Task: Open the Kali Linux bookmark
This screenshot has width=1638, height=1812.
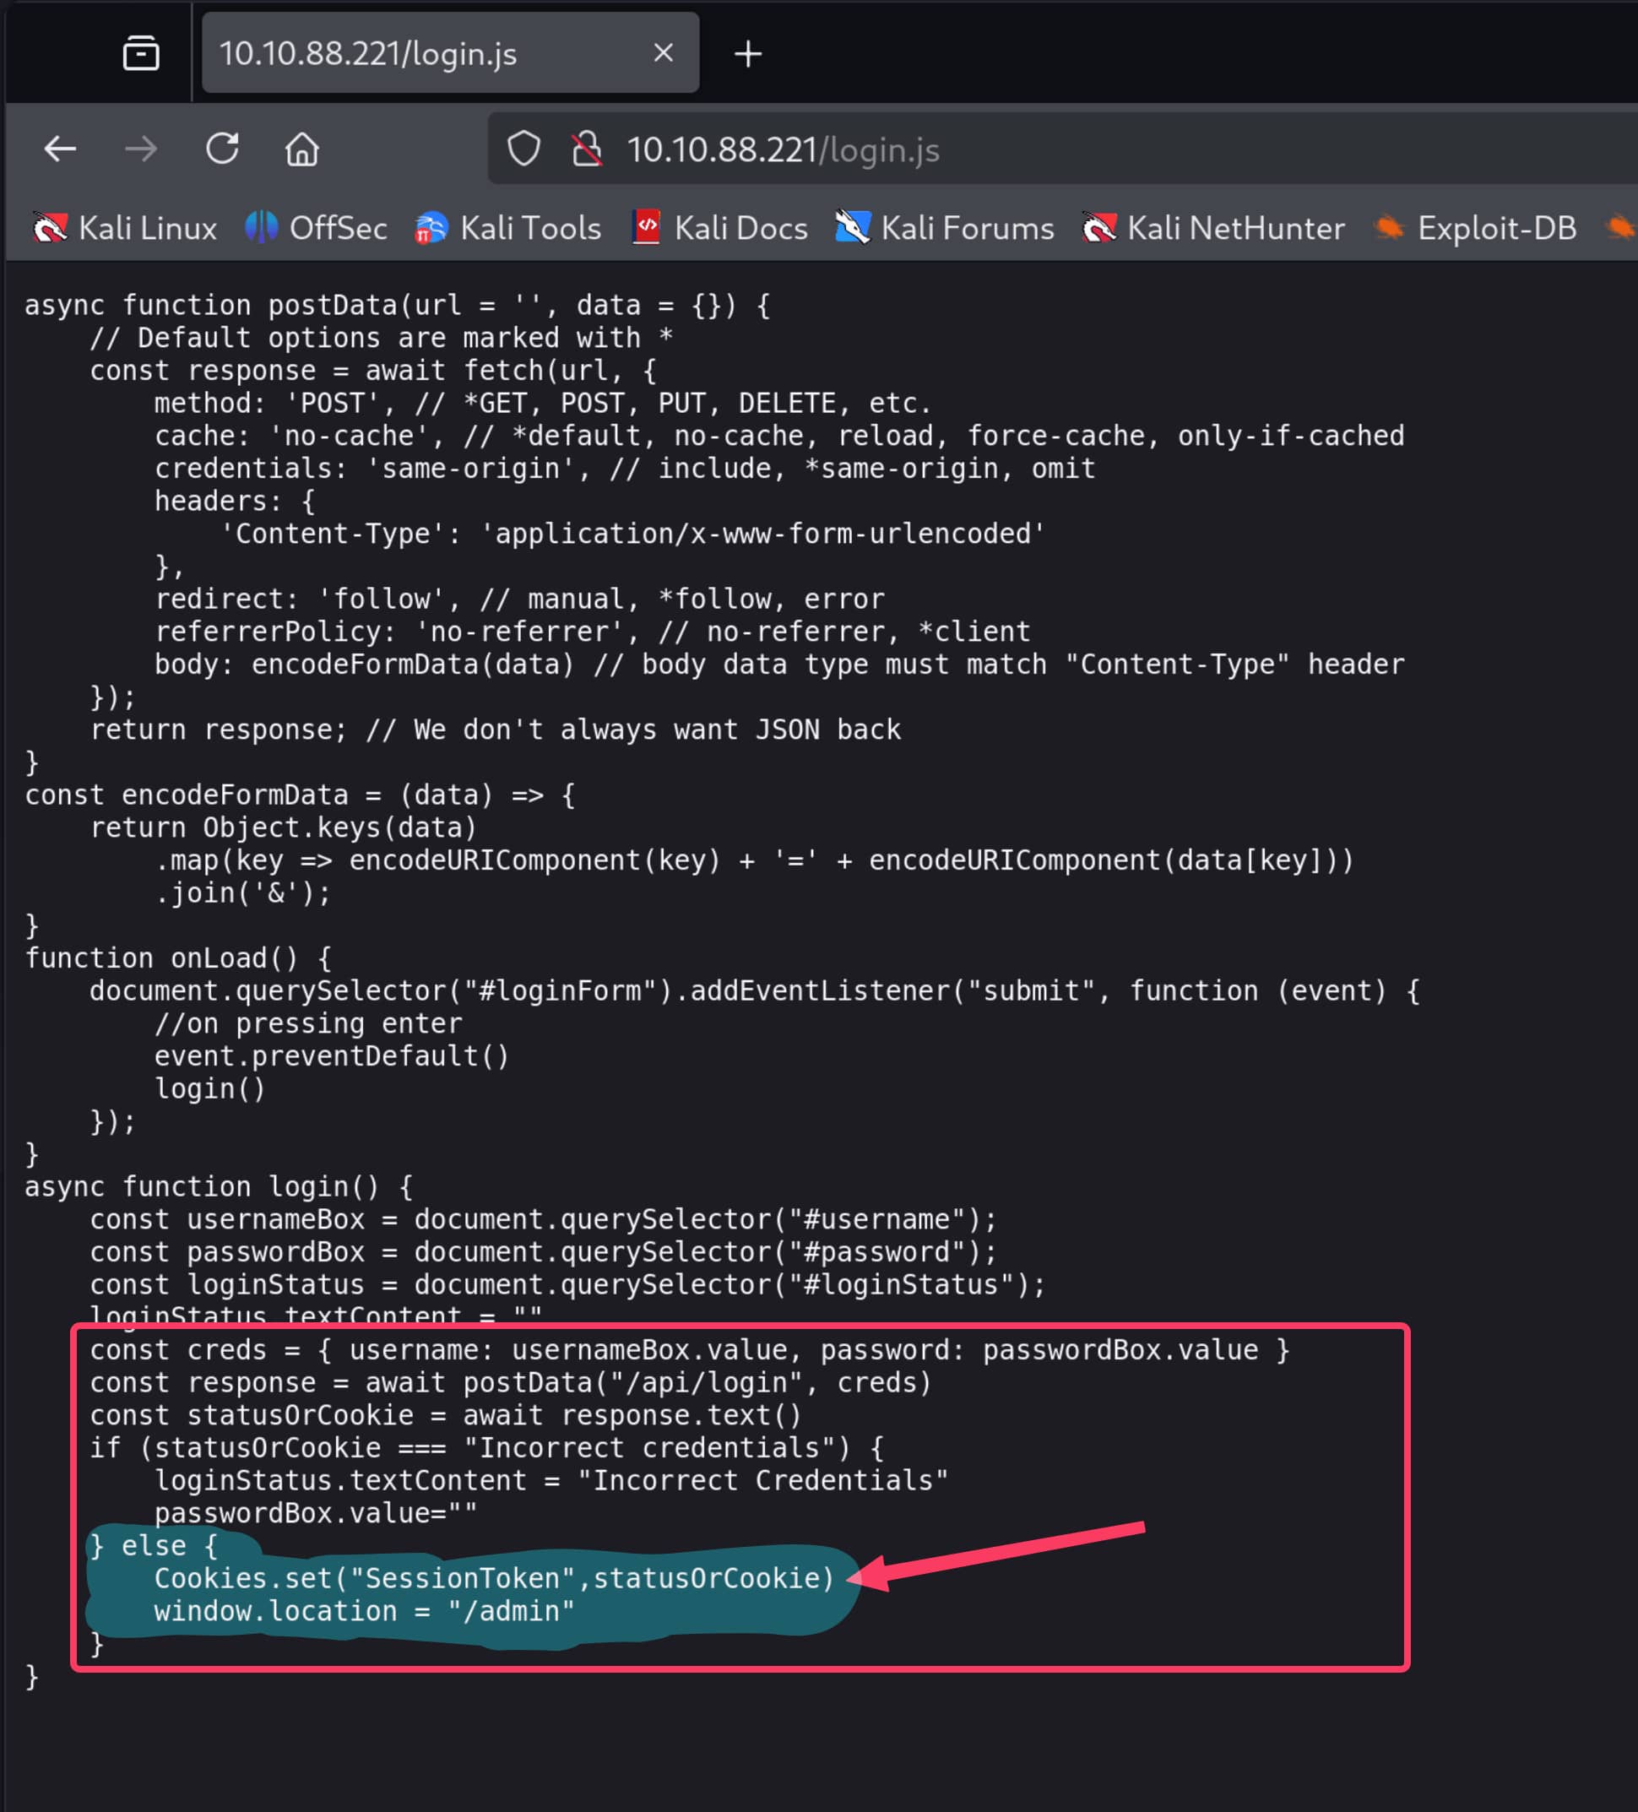Action: (126, 228)
